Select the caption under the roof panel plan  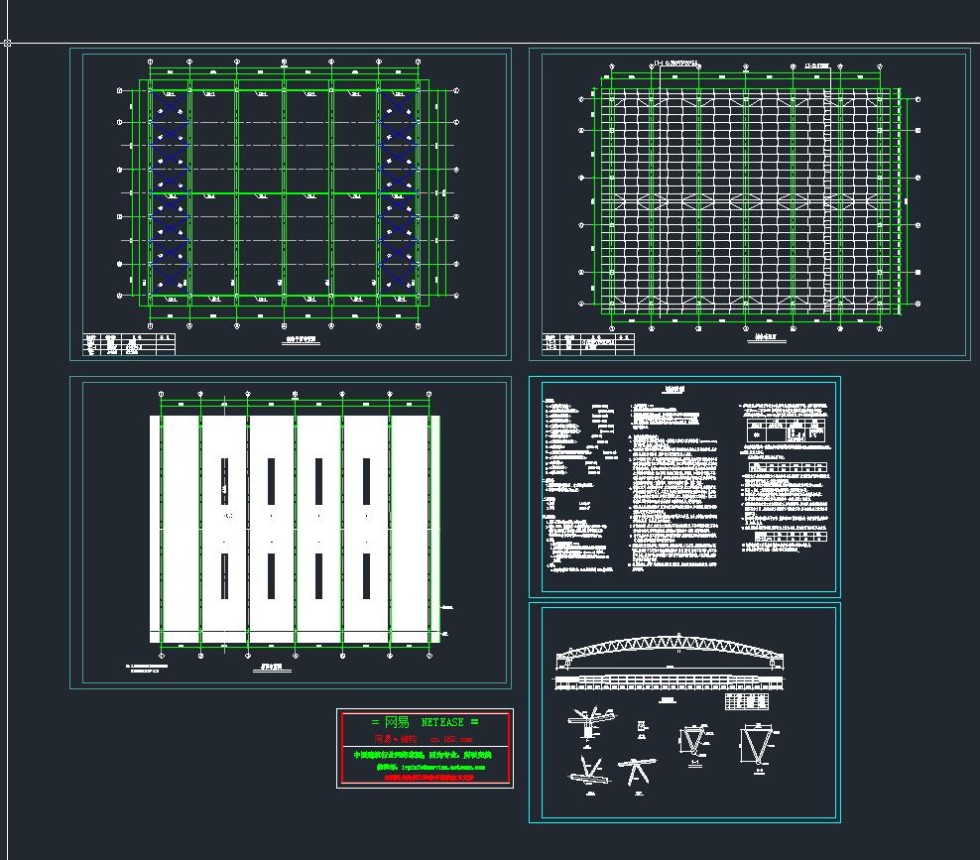point(271,668)
